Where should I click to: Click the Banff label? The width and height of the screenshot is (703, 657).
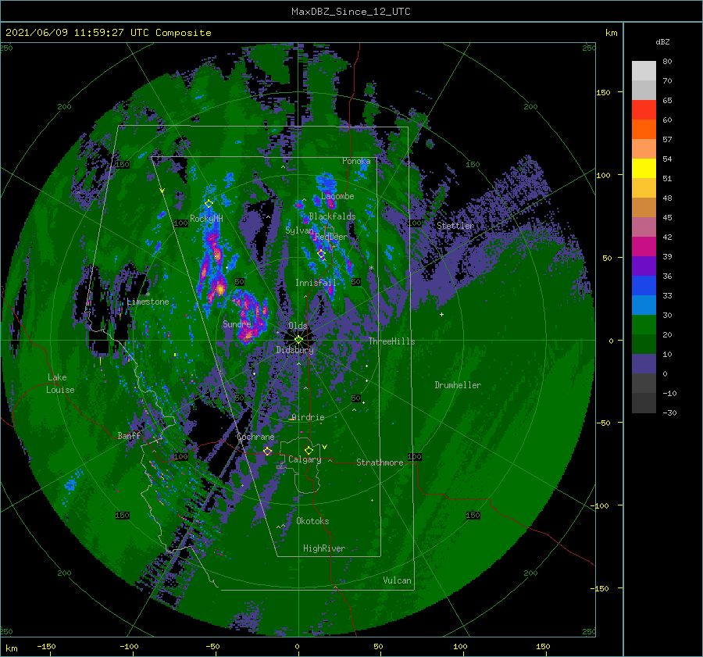[129, 435]
